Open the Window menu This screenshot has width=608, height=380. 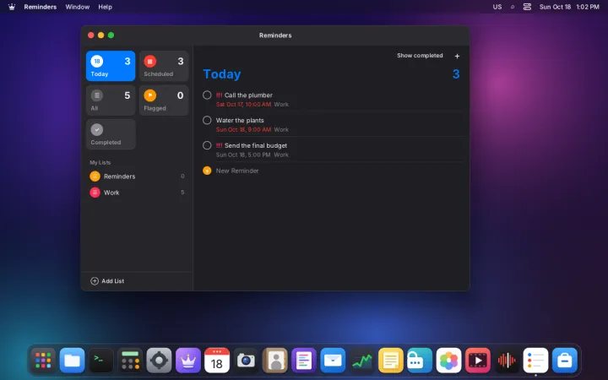[77, 7]
